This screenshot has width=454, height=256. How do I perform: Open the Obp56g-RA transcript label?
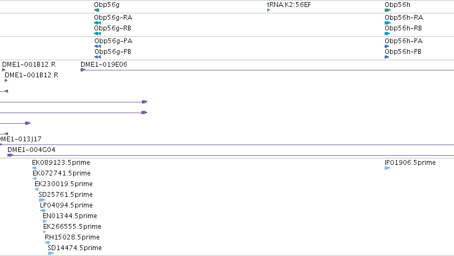click(x=113, y=18)
